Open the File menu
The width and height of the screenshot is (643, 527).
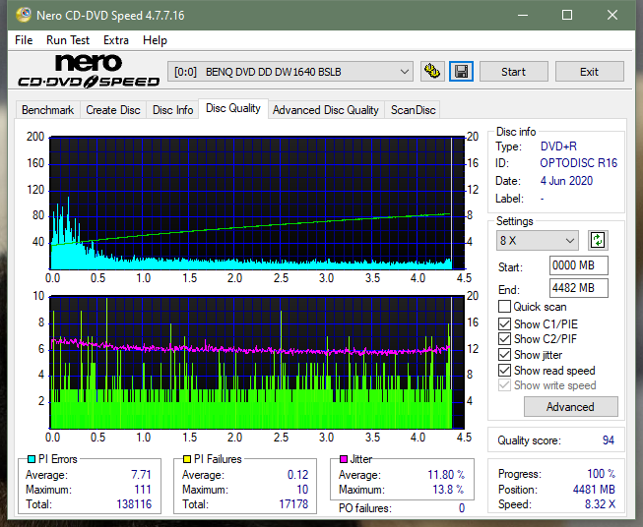24,40
